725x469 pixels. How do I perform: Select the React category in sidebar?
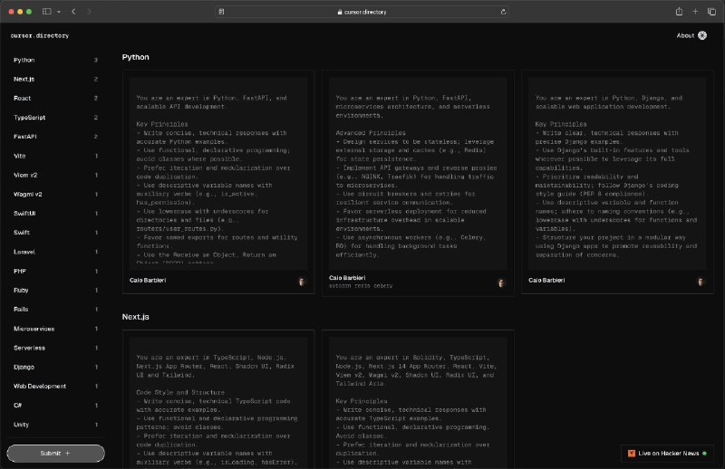(x=55, y=99)
